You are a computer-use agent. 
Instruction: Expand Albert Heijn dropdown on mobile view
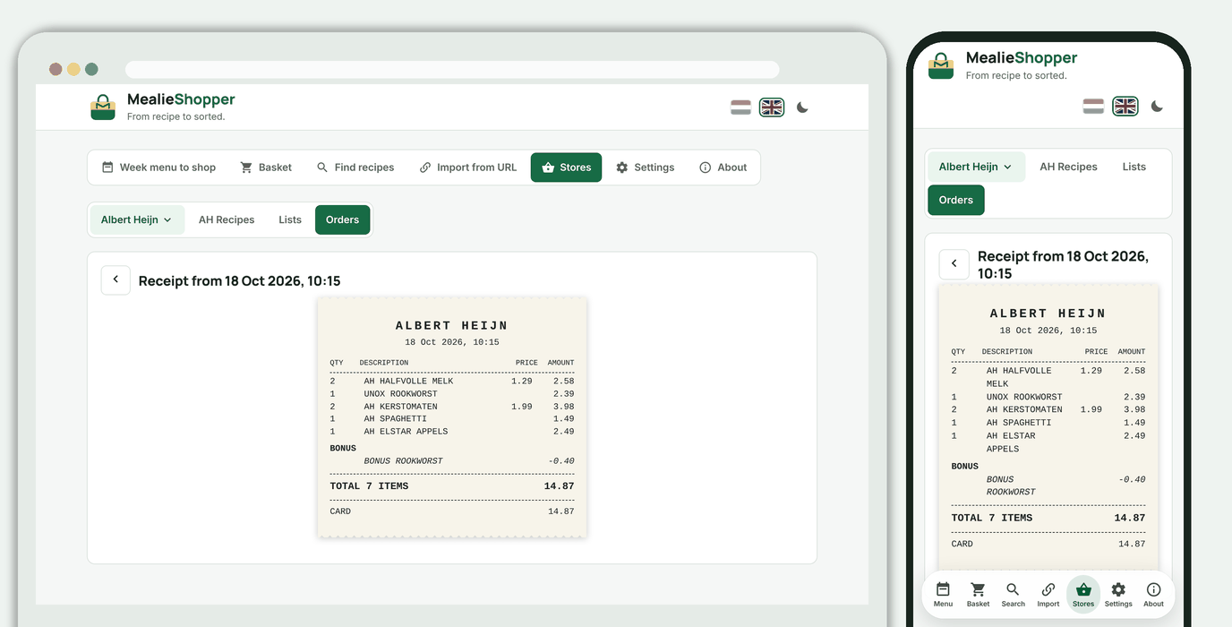point(976,167)
